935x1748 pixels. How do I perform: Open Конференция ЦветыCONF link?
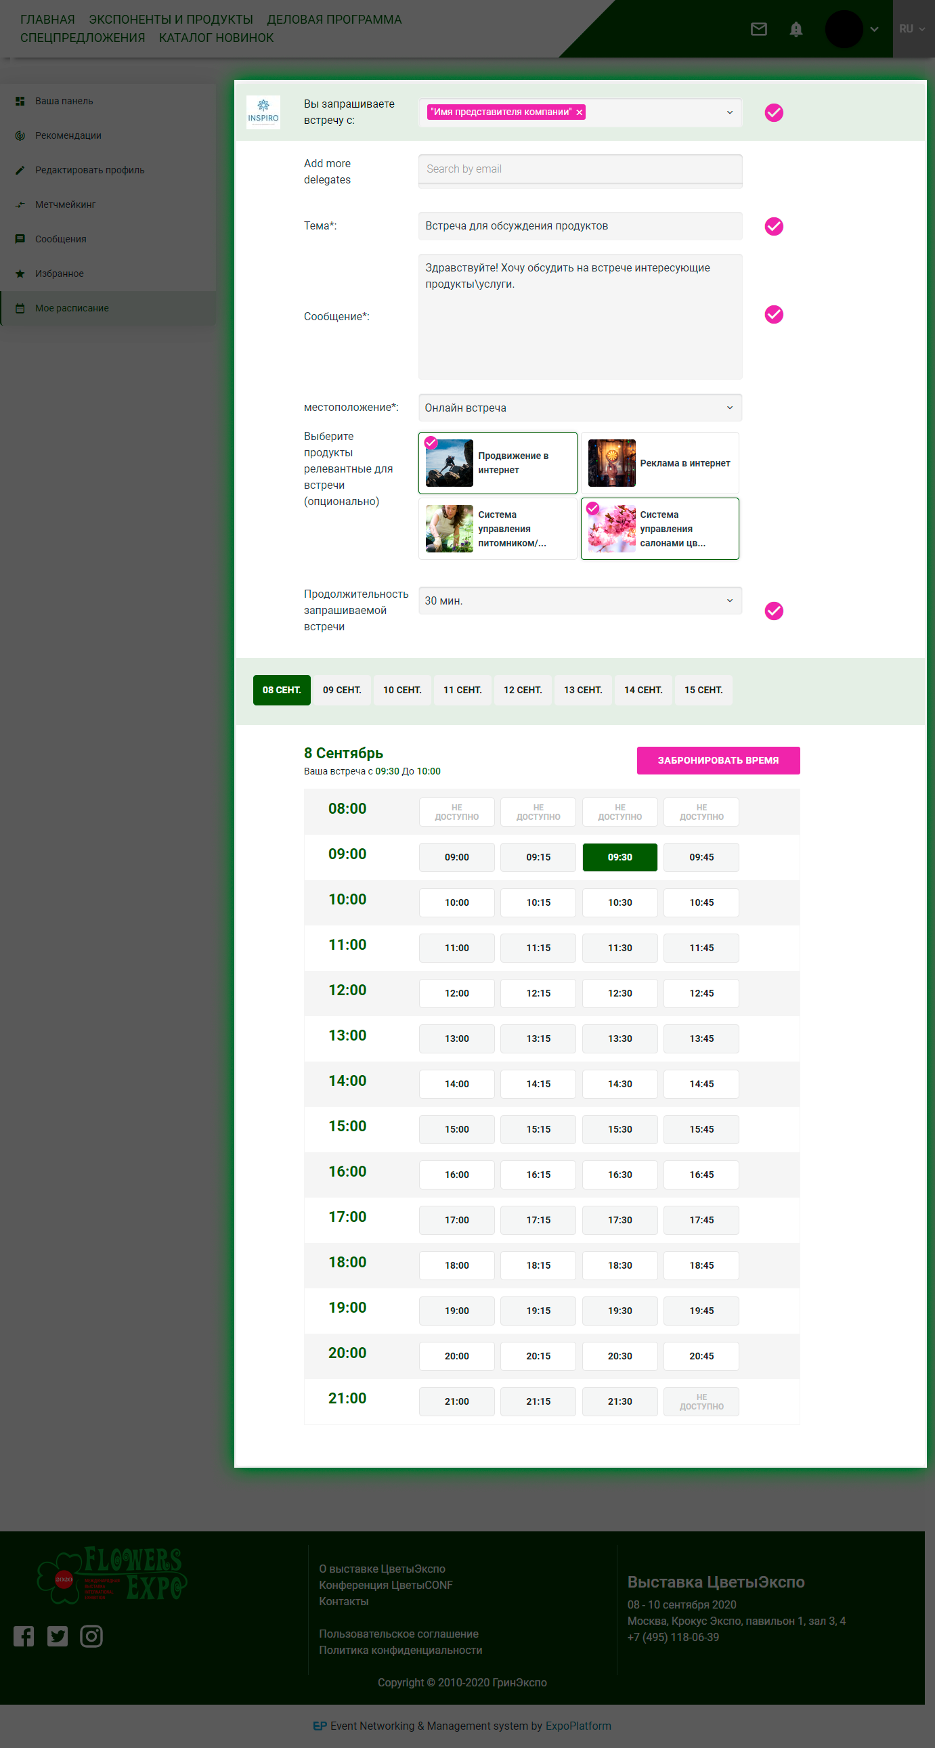pos(386,1585)
